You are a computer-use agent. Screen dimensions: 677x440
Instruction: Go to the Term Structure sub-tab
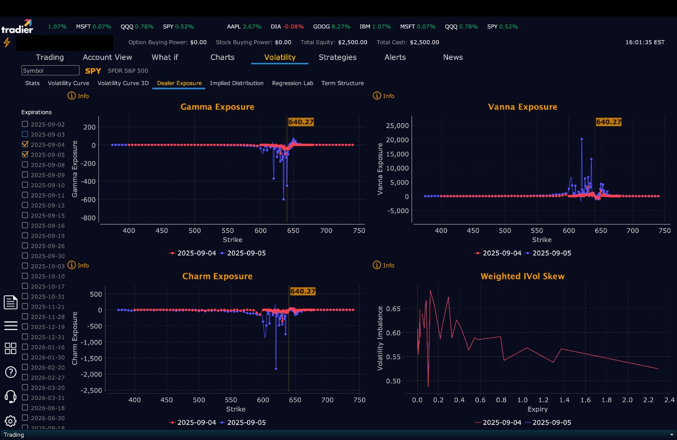(x=343, y=83)
